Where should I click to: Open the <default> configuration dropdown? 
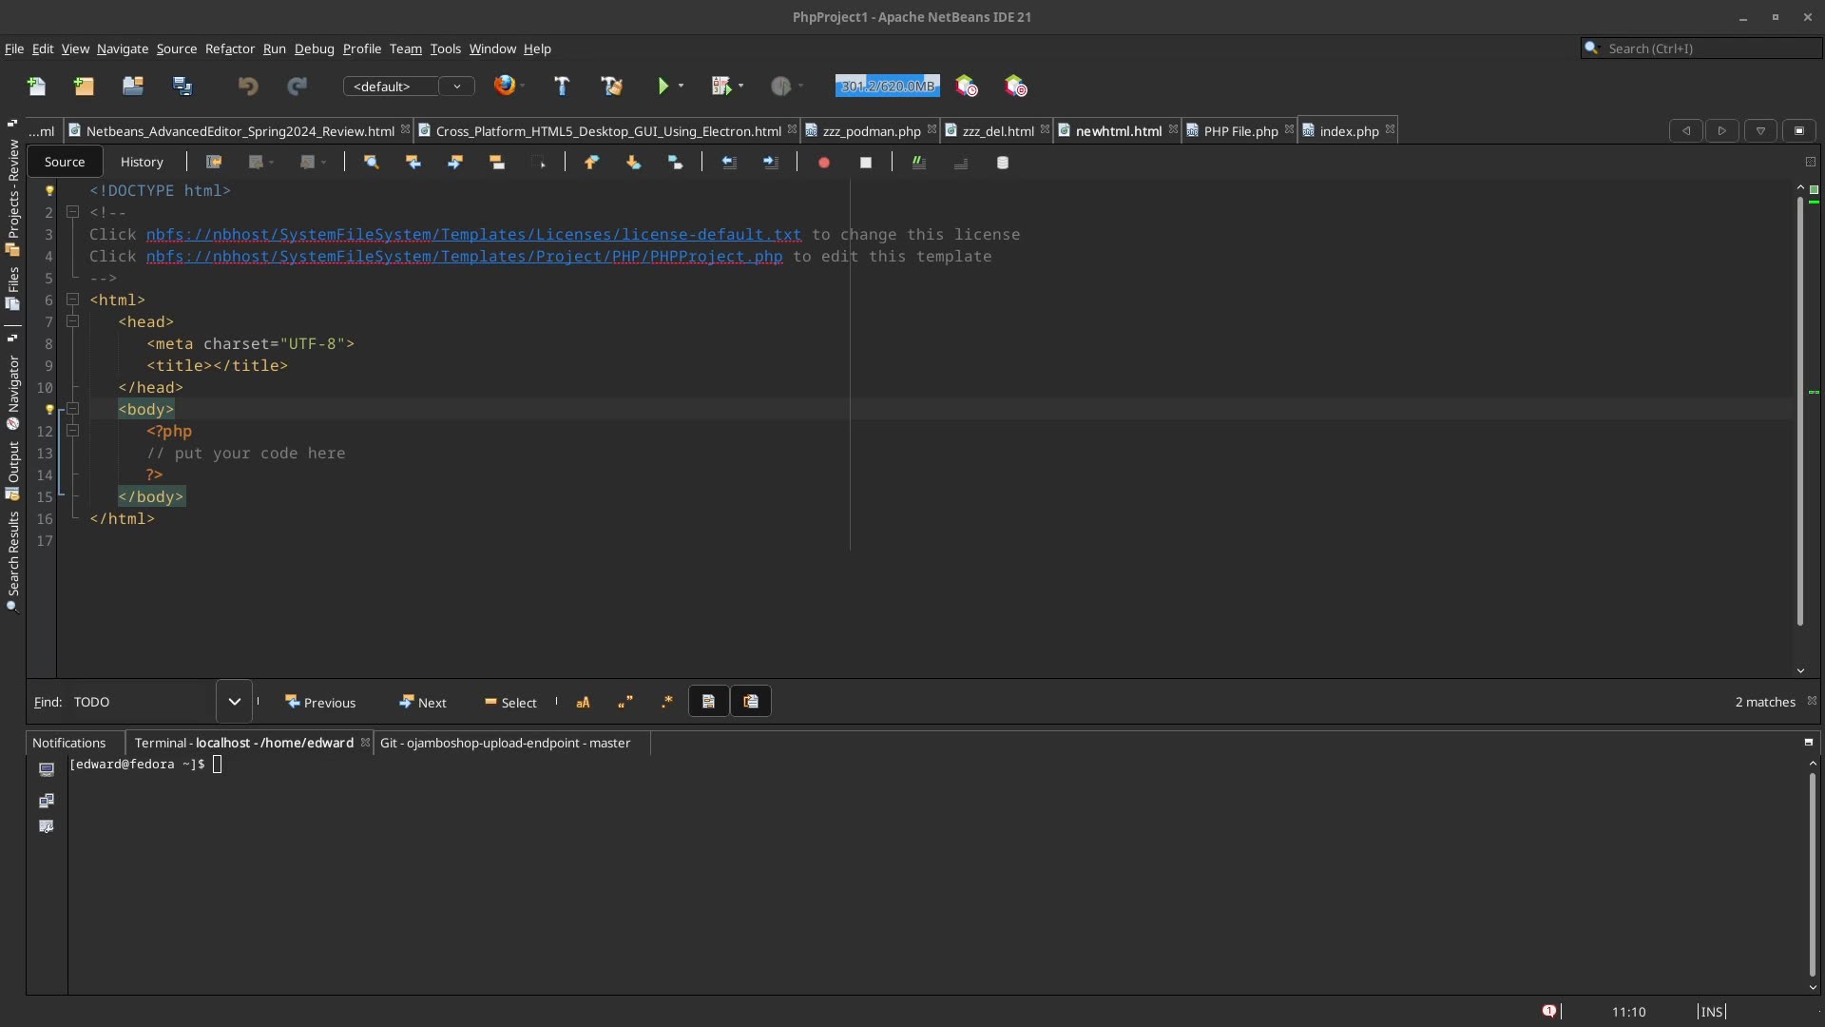point(457,87)
